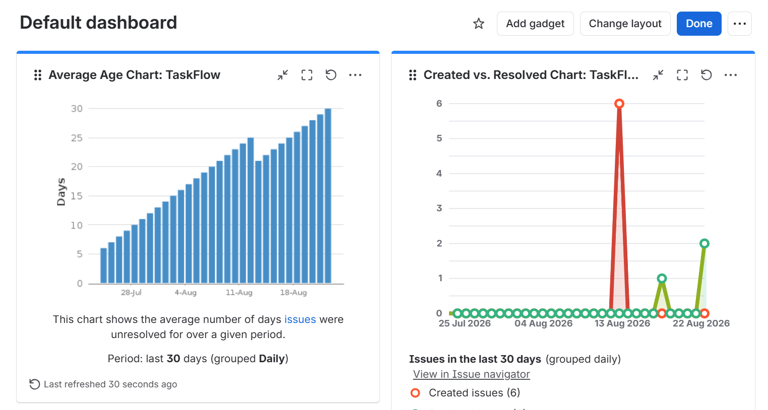Viewport: 768px width, 410px height.
Task: Open dashboard more actions menu
Action: 740,24
